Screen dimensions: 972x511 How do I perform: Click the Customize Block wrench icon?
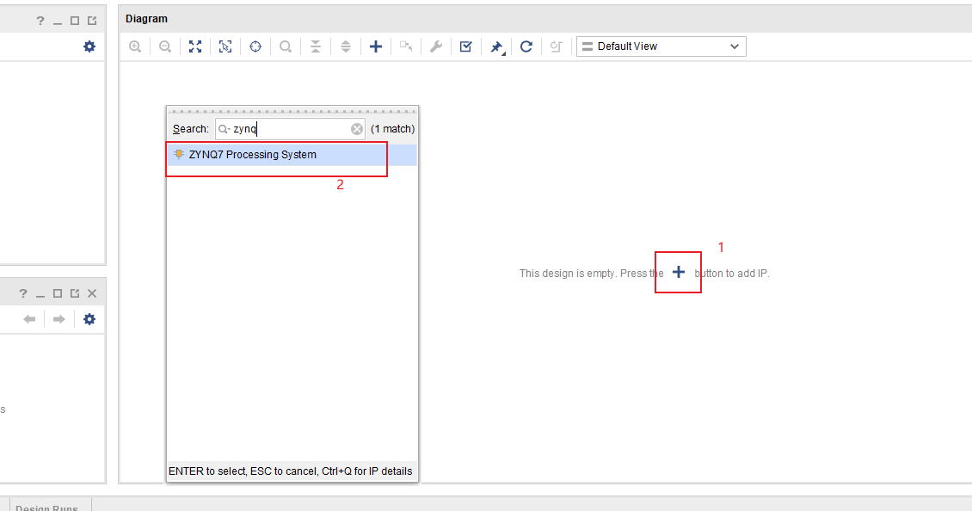[x=436, y=46]
